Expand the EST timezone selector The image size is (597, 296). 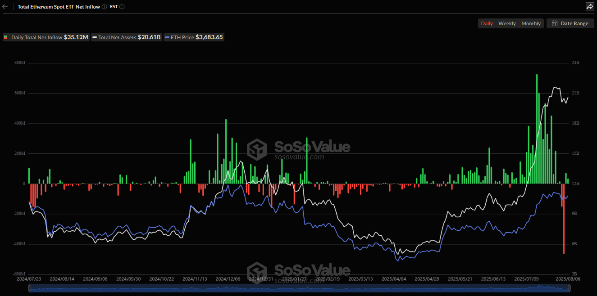[x=113, y=7]
